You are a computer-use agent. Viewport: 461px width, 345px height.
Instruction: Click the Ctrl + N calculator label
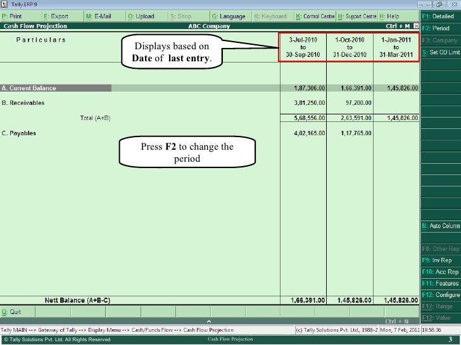click(396, 322)
